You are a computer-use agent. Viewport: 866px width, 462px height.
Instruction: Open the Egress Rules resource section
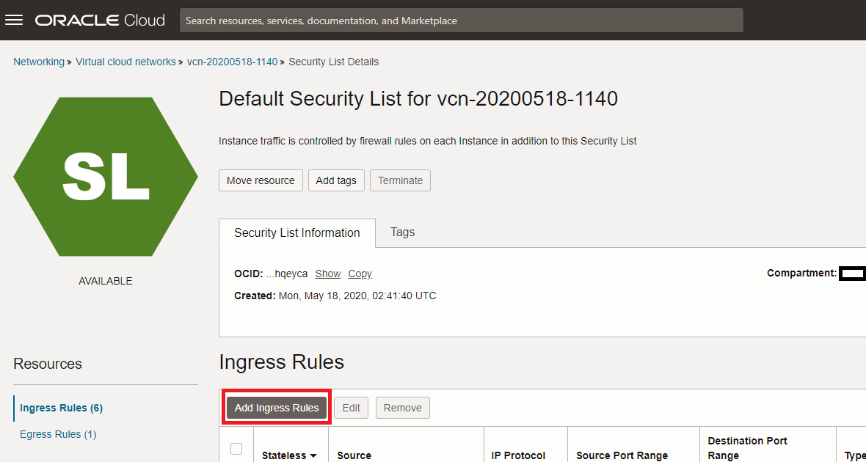point(58,434)
